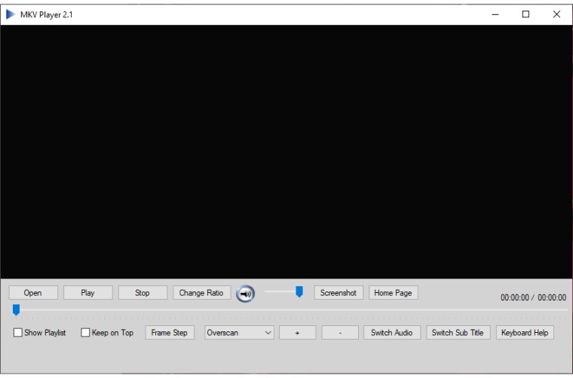Click the seek bar position thumb
This screenshot has width=573, height=378.
[x=16, y=309]
